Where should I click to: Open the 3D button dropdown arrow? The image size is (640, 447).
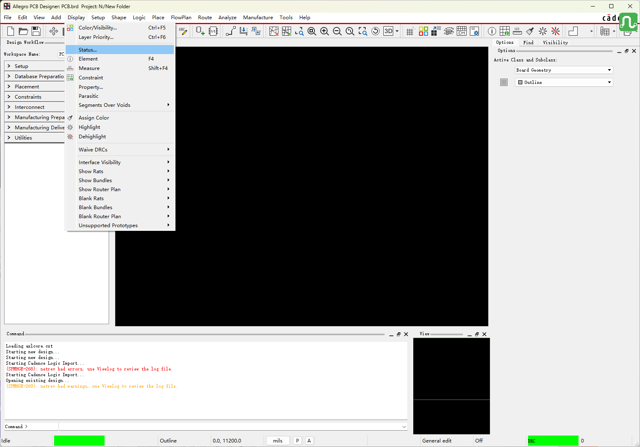[x=397, y=31]
